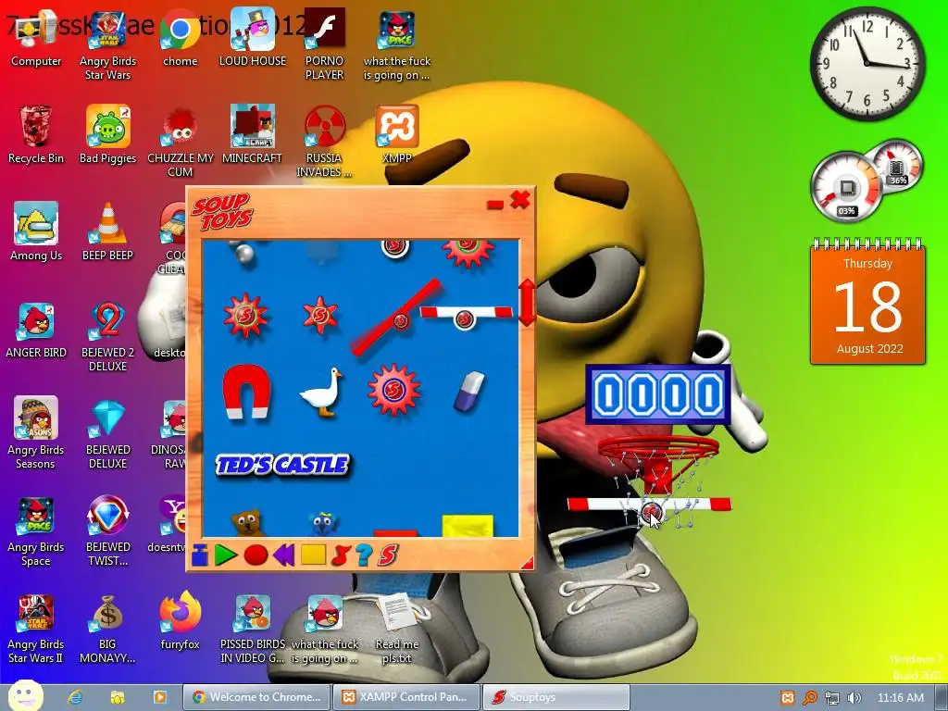Select the brown teddy bear toy
This screenshot has width=948, height=711.
click(x=247, y=524)
